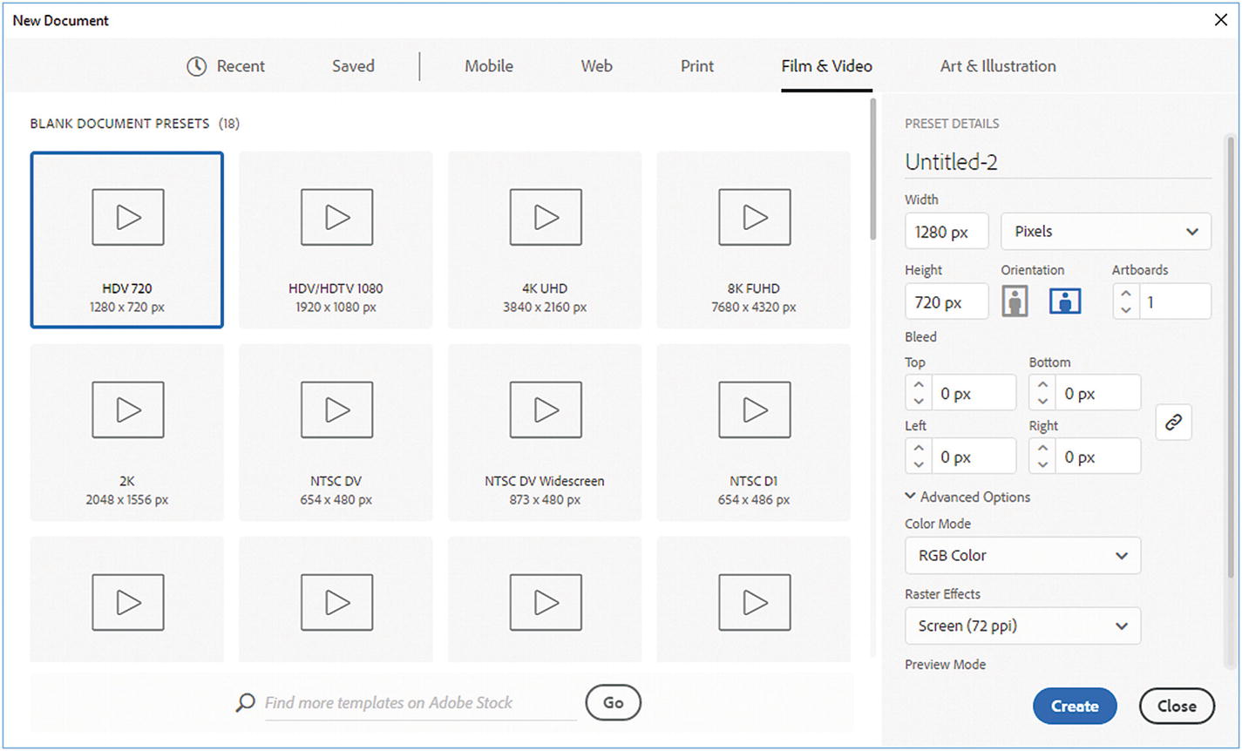Click the link bleed values chain icon
Screen dimensions: 1242x751
[1173, 423]
